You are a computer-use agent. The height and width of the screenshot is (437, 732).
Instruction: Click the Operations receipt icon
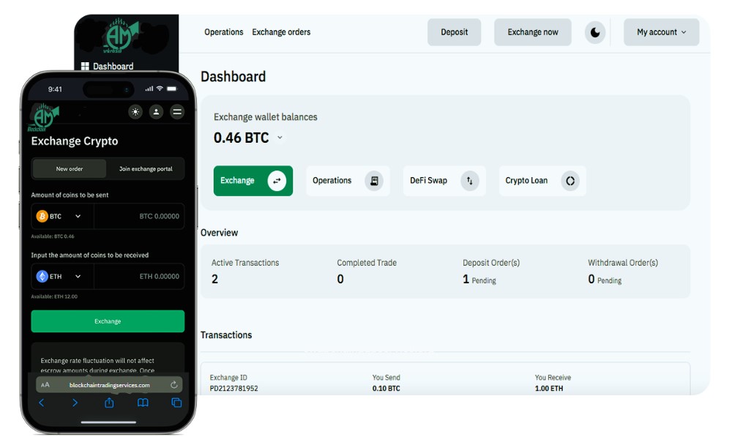(x=374, y=181)
